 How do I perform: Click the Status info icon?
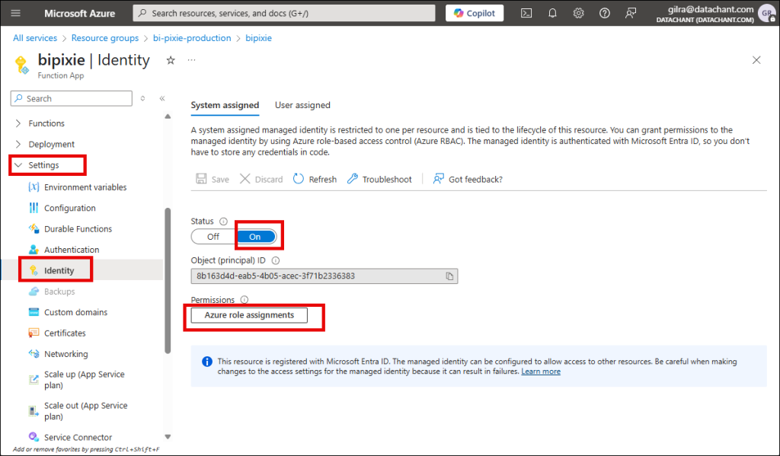click(x=223, y=222)
